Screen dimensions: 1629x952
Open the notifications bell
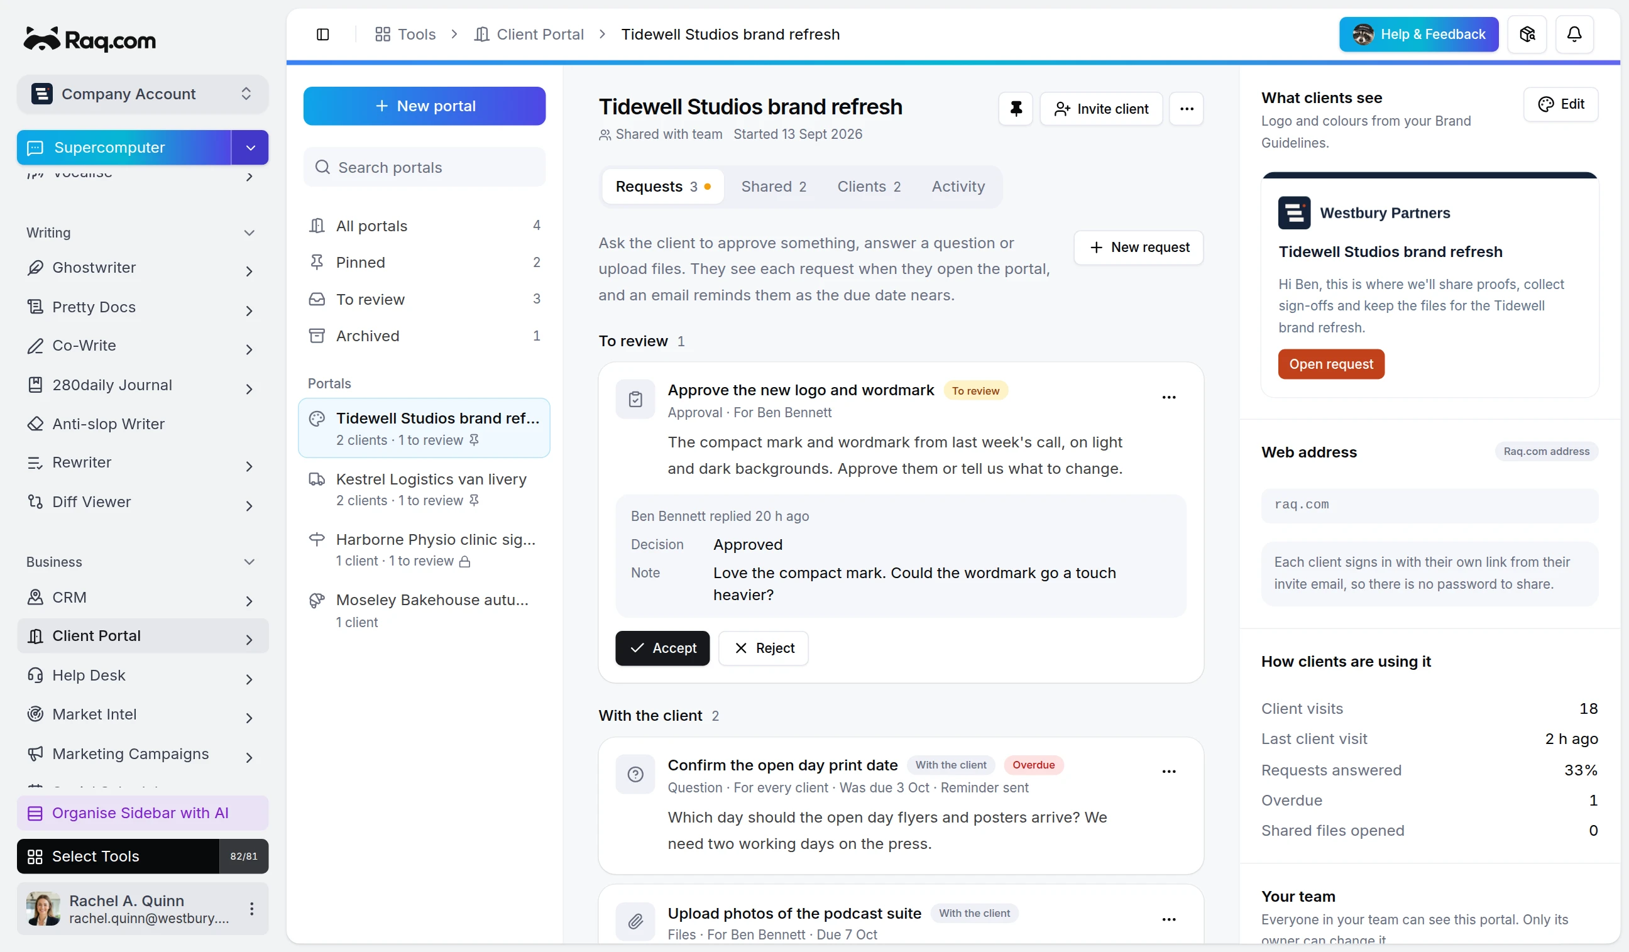click(x=1574, y=35)
